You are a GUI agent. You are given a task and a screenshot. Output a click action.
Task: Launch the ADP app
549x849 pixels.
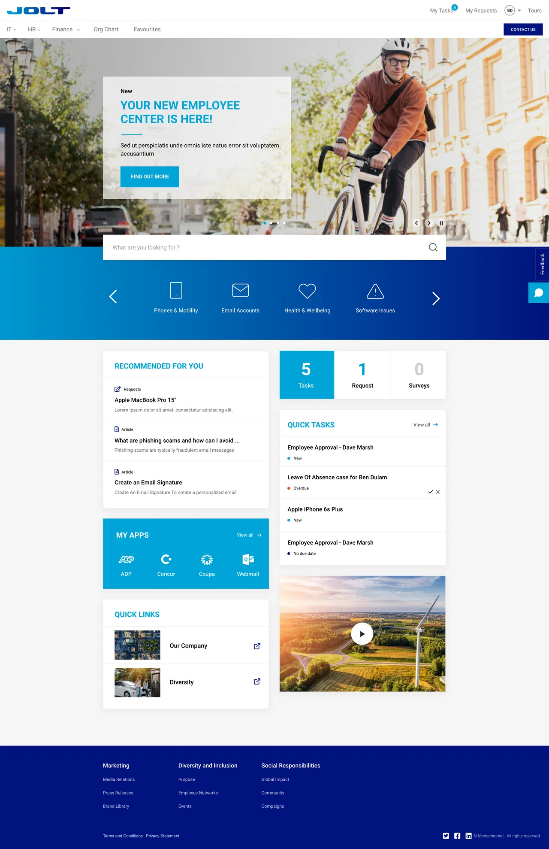(126, 565)
